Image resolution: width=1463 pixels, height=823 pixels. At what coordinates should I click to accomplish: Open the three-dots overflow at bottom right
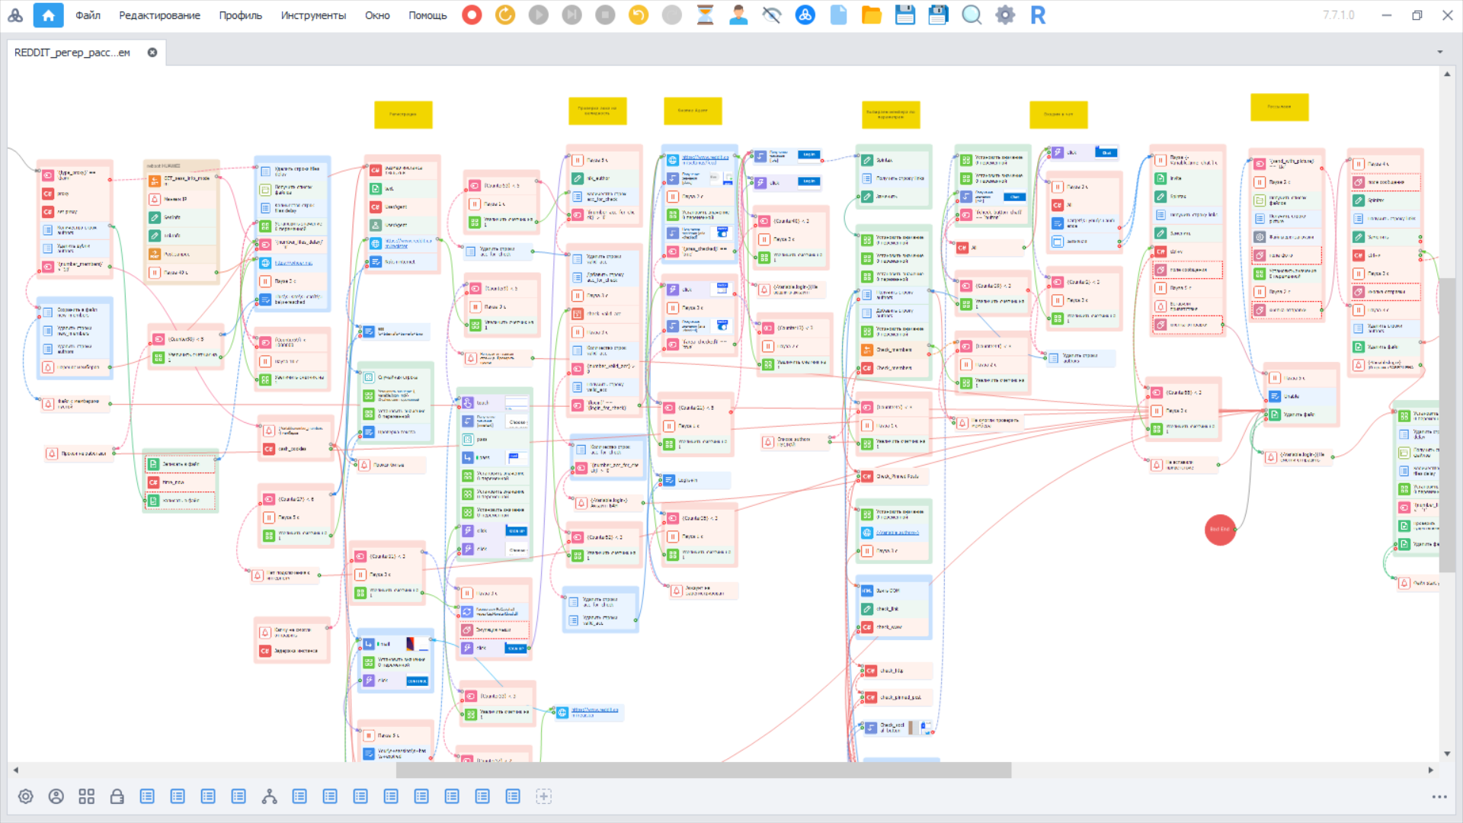(x=1439, y=797)
